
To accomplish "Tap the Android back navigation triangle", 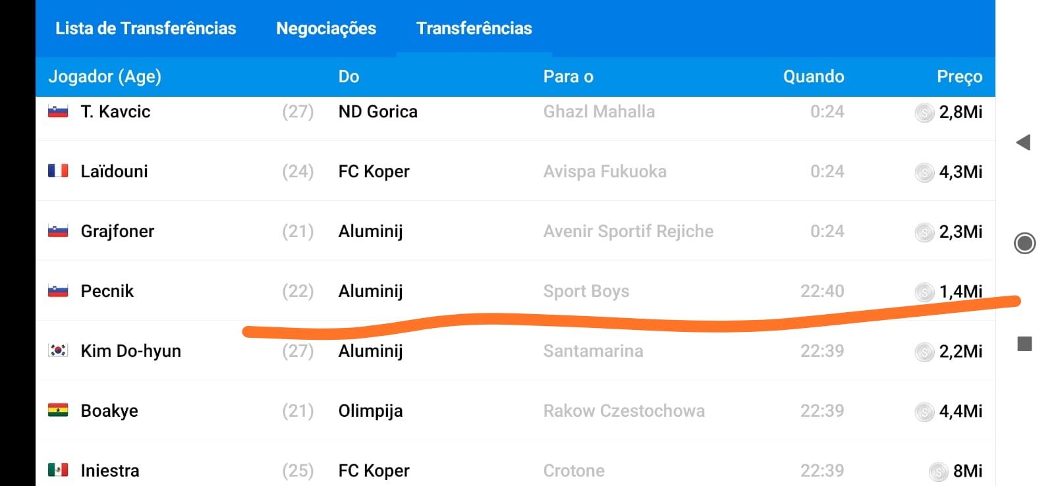I will [1024, 142].
